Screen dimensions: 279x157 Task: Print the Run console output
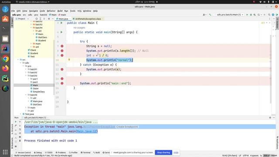tap(20, 137)
